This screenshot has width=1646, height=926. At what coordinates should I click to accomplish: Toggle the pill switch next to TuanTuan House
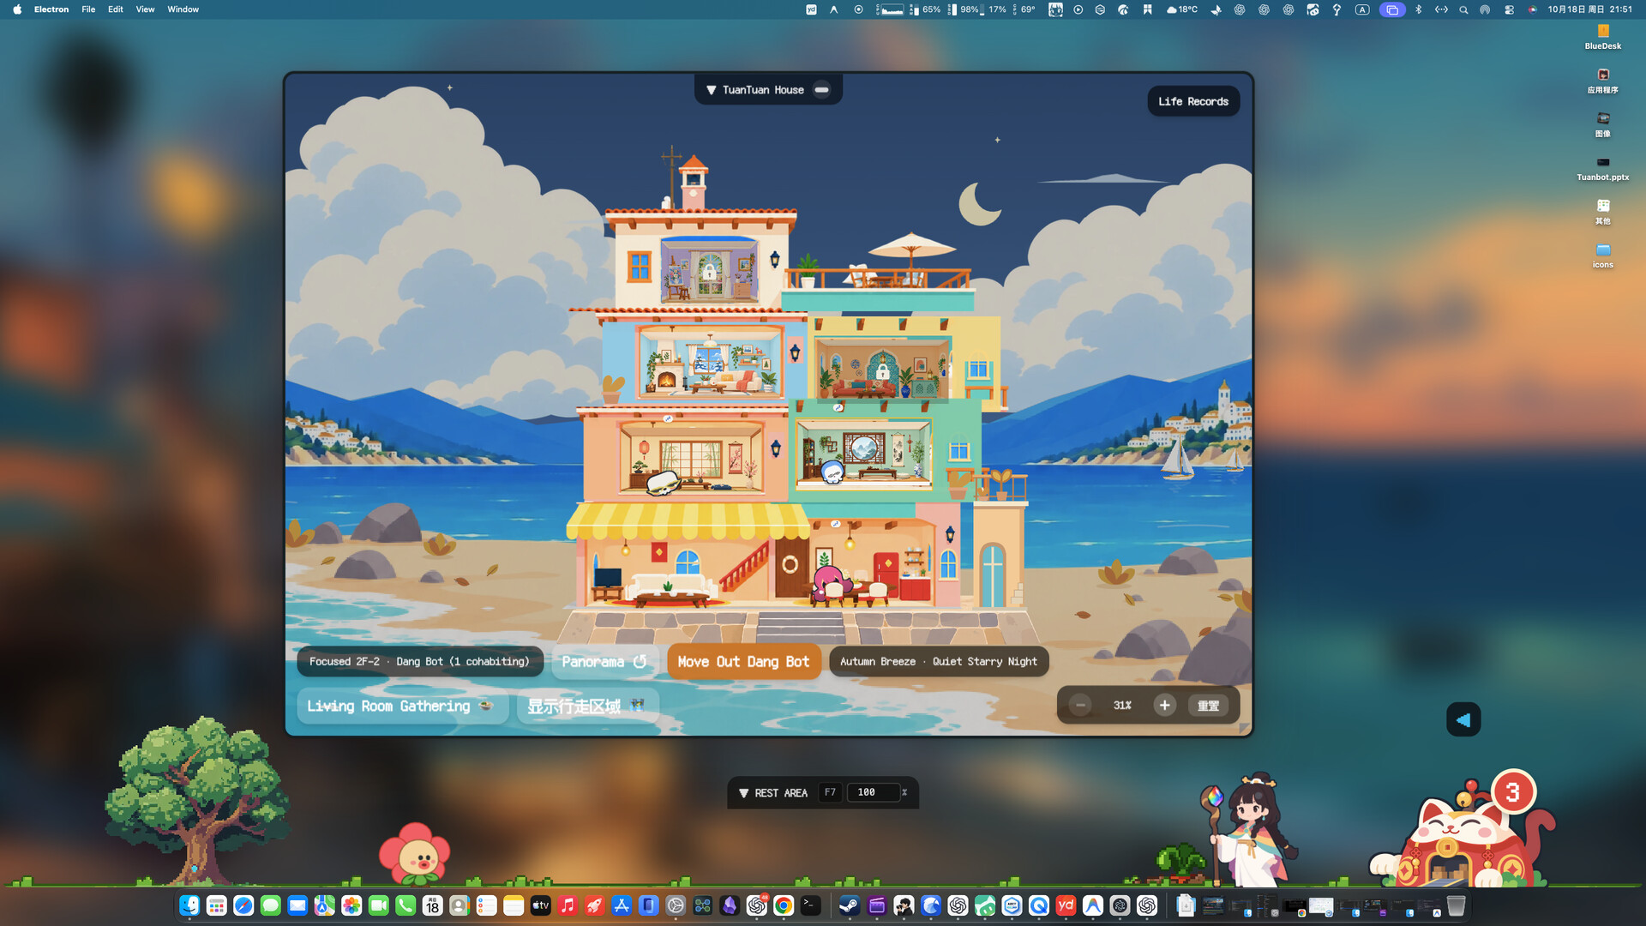coord(821,89)
